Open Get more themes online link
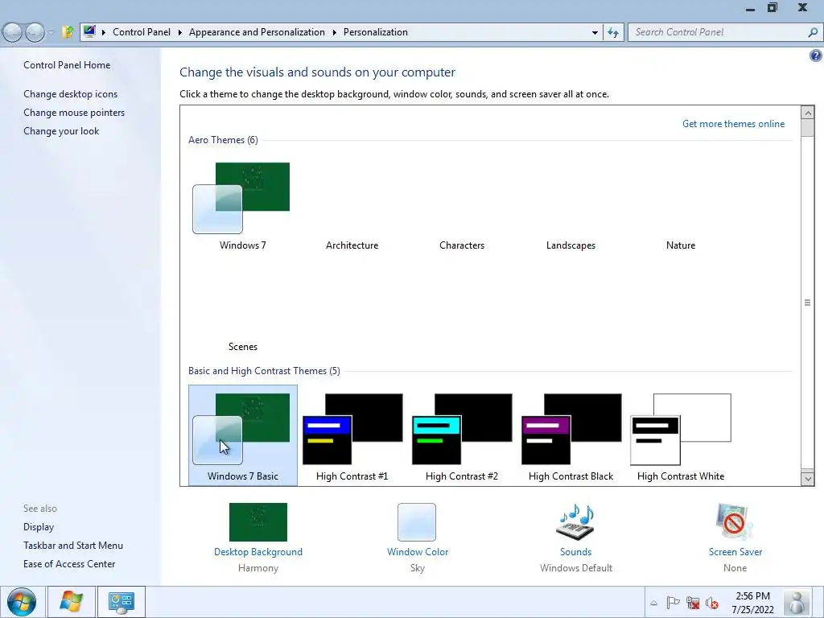Image resolution: width=824 pixels, height=618 pixels. pos(733,124)
